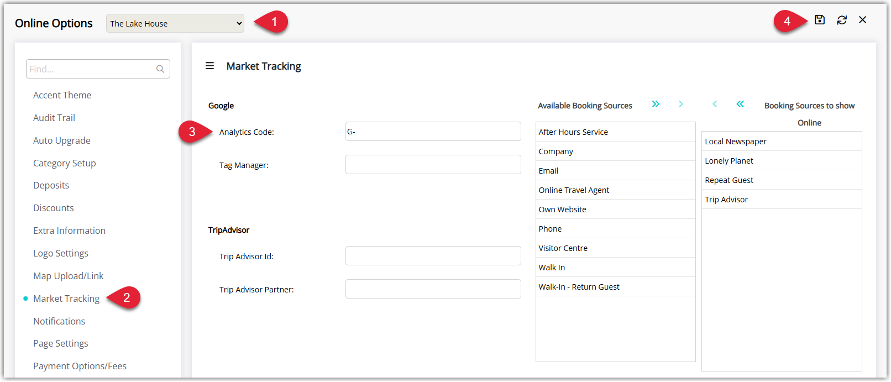Select Trip Advisor in online sources
Screen dimensions: 891x382
[x=782, y=200]
